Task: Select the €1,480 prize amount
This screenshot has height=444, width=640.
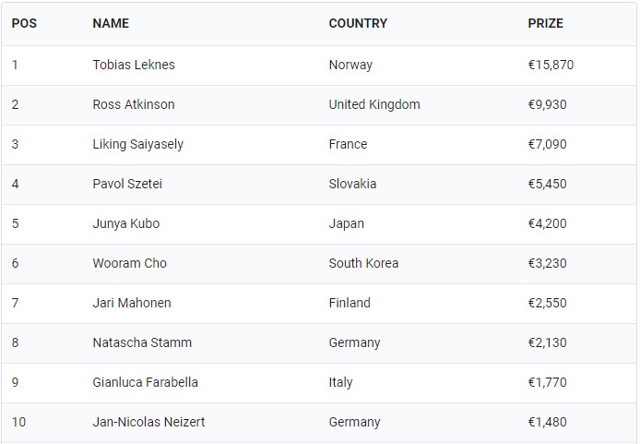Action: click(x=547, y=423)
